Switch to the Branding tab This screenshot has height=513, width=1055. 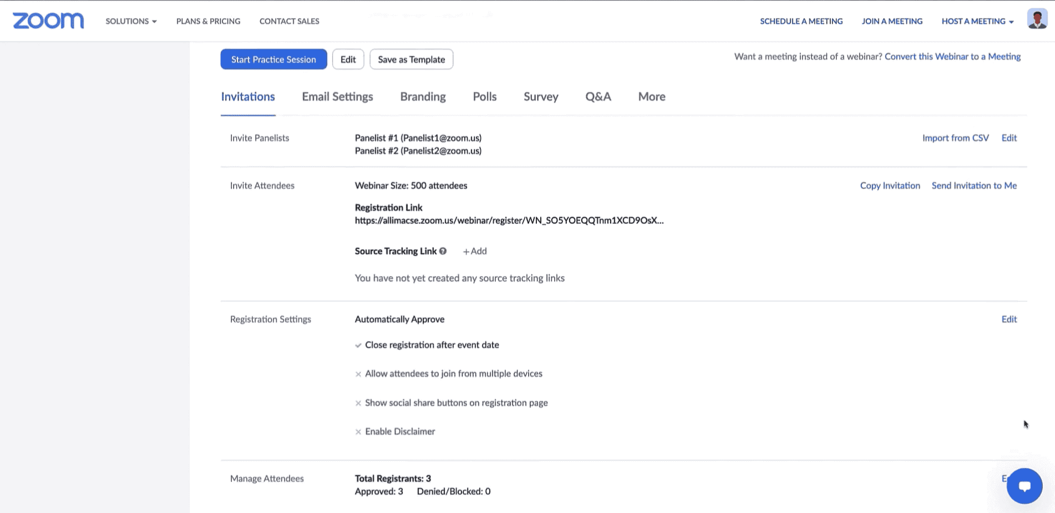(x=423, y=97)
